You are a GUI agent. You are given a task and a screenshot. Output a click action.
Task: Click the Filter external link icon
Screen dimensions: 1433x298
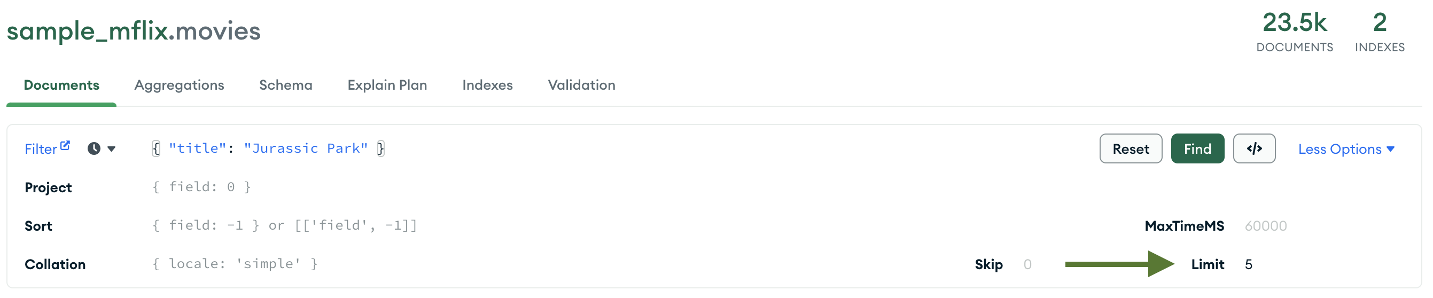(x=65, y=145)
